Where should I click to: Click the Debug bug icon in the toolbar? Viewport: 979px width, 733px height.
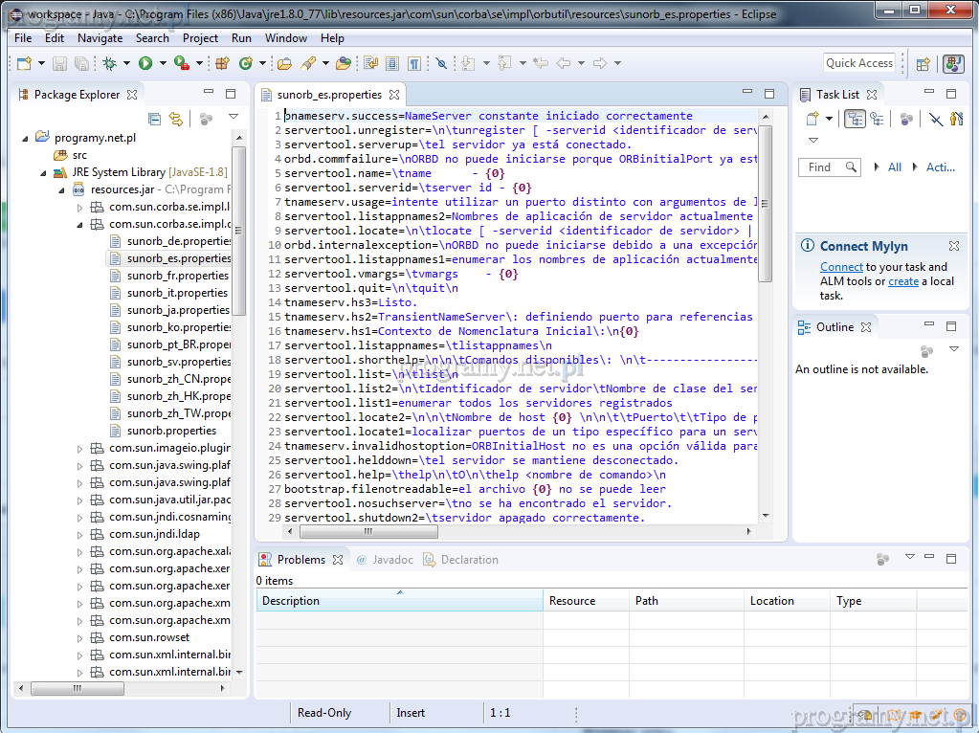110,63
